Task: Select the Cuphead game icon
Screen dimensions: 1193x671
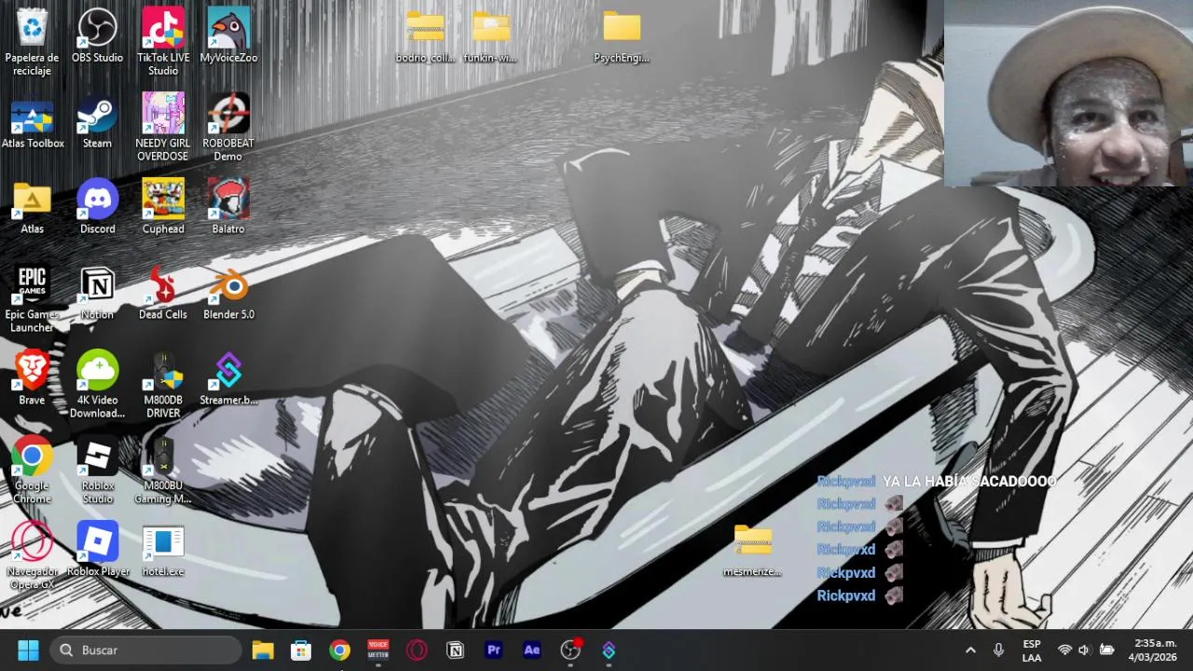Action: [x=163, y=207]
